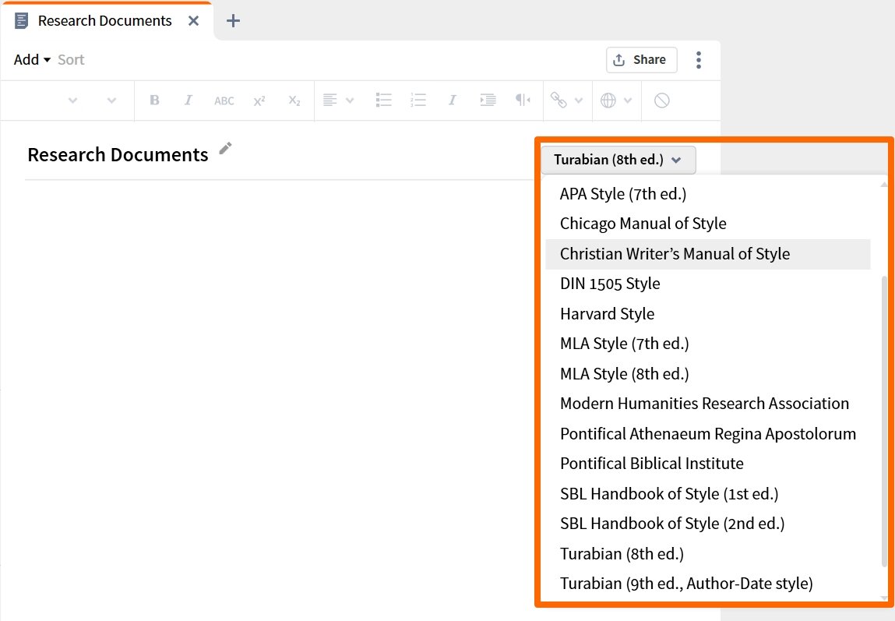The height and width of the screenshot is (621, 895).
Task: Open the Add dropdown menu
Action: point(32,59)
